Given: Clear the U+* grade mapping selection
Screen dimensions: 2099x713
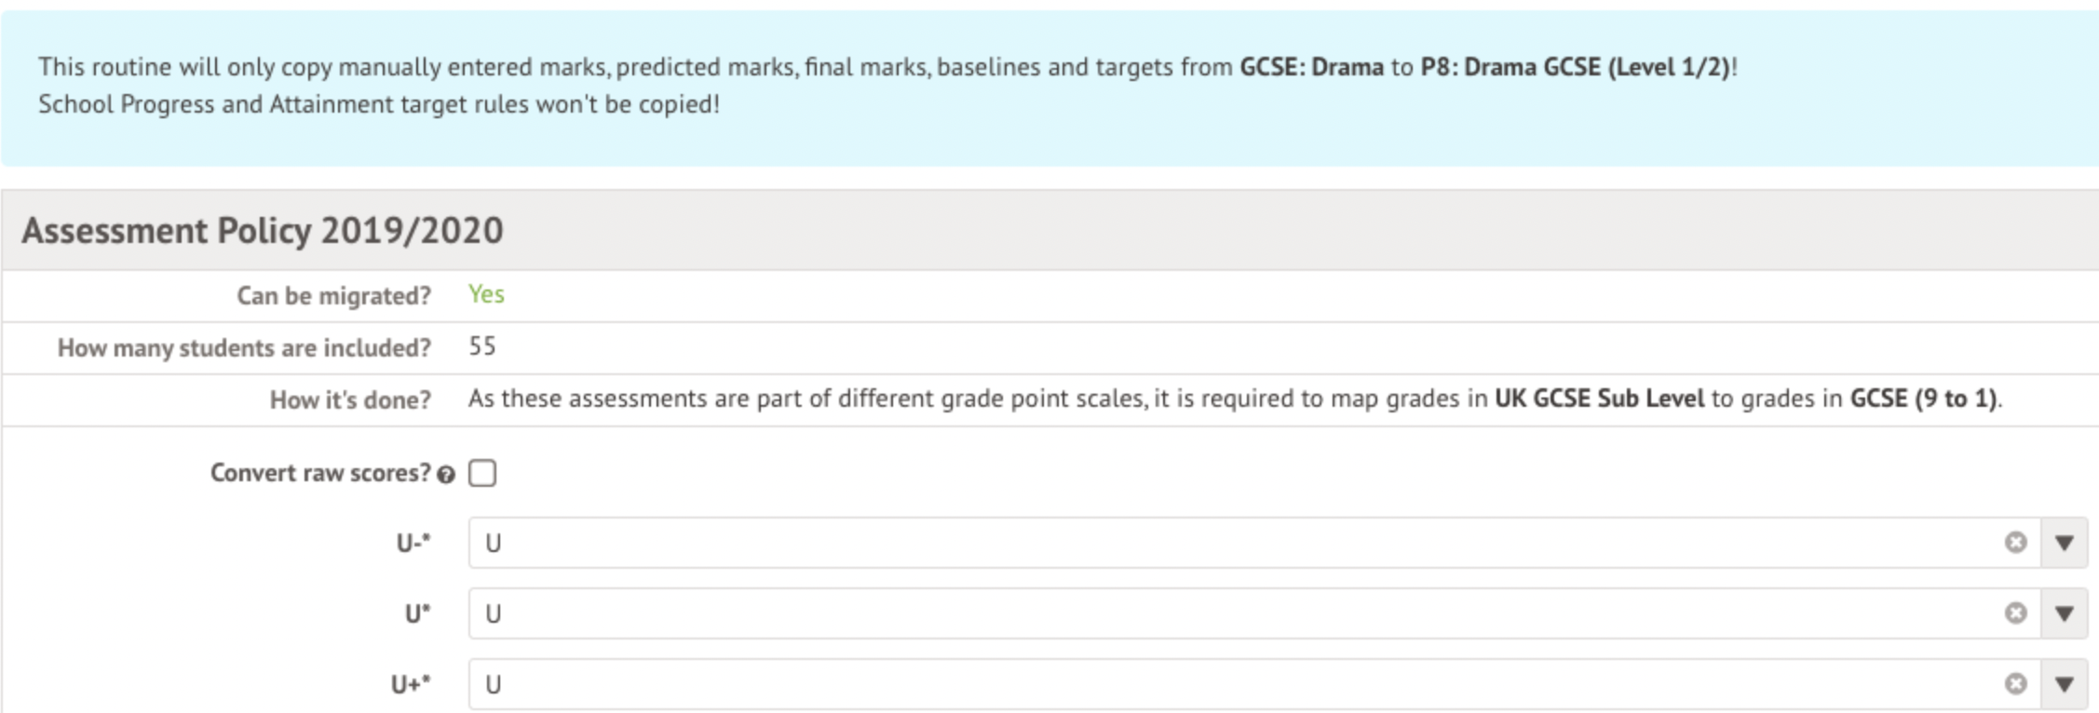Looking at the screenshot, I should (x=2015, y=684).
